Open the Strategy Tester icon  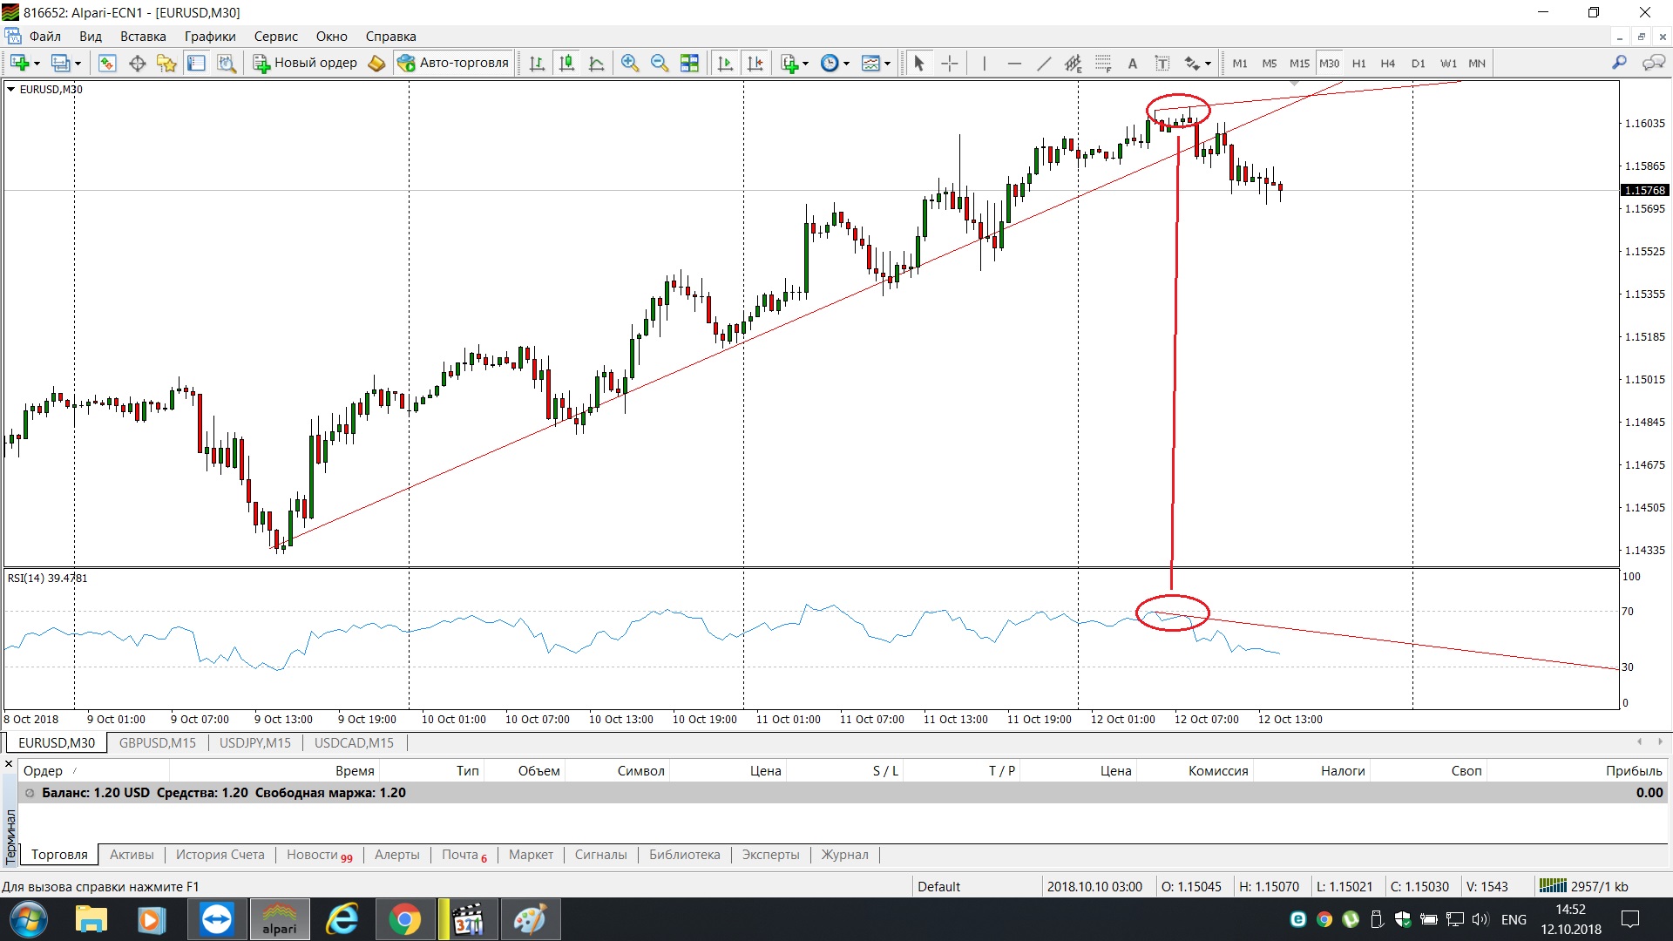point(227,63)
